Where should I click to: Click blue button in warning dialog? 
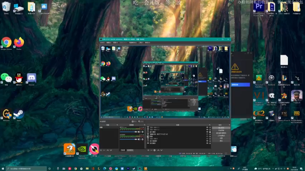(x=241, y=85)
